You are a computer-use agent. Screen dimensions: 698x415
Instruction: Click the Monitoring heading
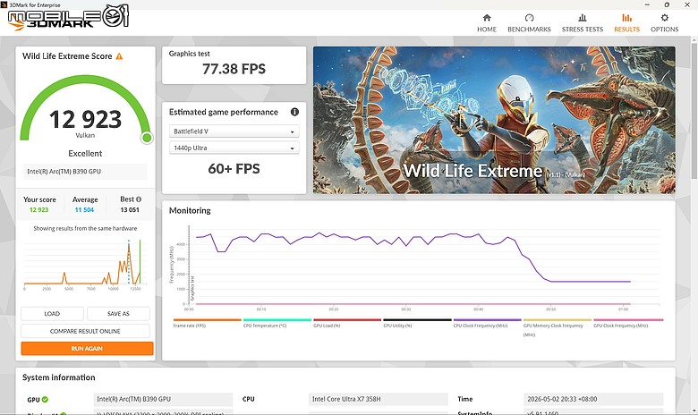pos(190,210)
